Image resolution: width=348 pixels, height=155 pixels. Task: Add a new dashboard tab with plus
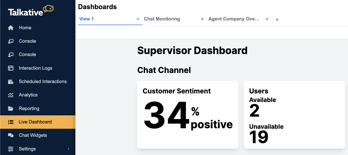[x=277, y=19]
